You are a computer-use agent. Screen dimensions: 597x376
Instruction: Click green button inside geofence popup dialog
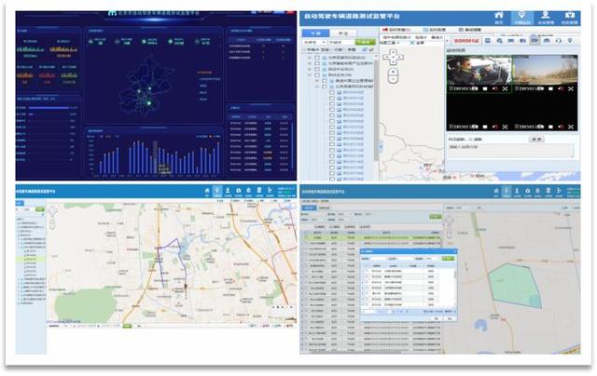[x=448, y=258]
